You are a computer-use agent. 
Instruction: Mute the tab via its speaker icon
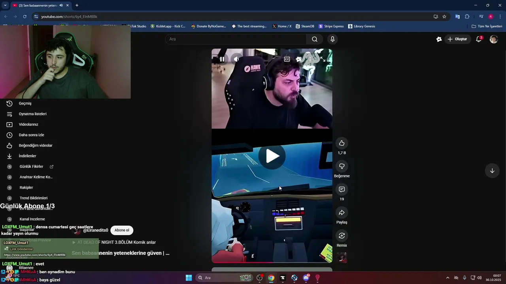(x=61, y=6)
